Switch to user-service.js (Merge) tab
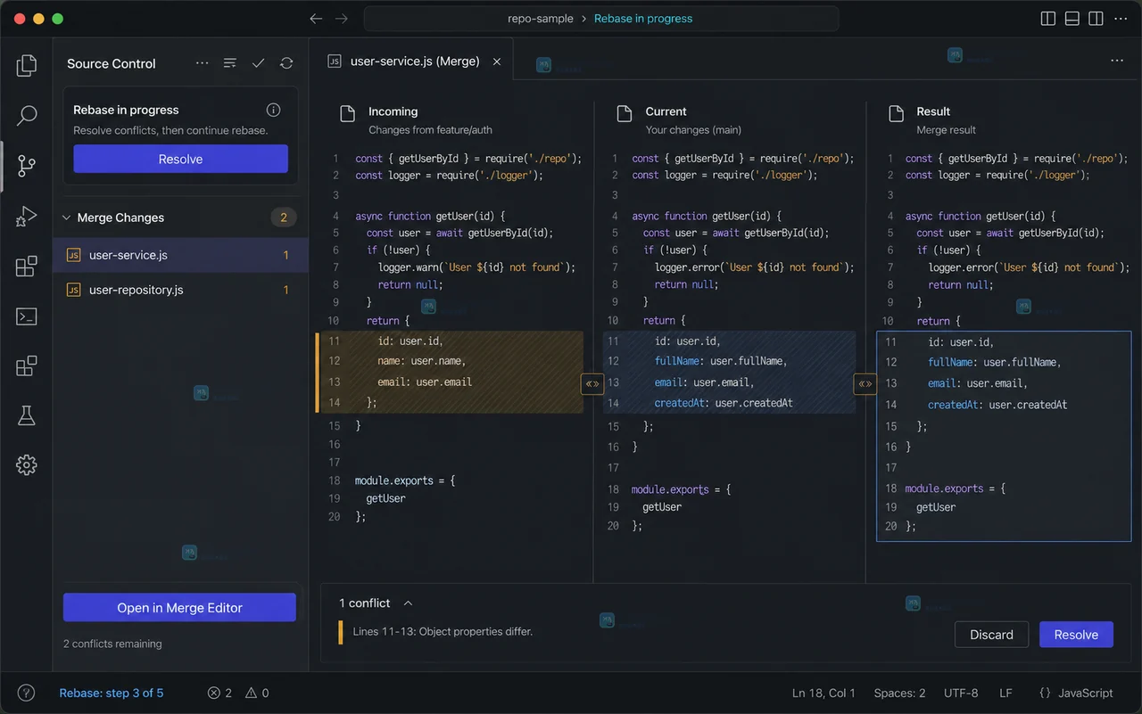 pos(412,62)
